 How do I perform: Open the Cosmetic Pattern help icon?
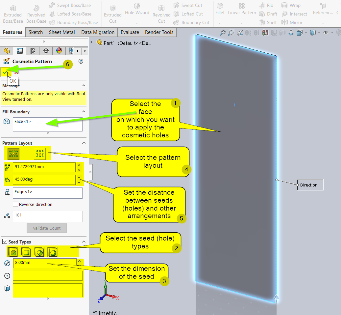pos(81,61)
